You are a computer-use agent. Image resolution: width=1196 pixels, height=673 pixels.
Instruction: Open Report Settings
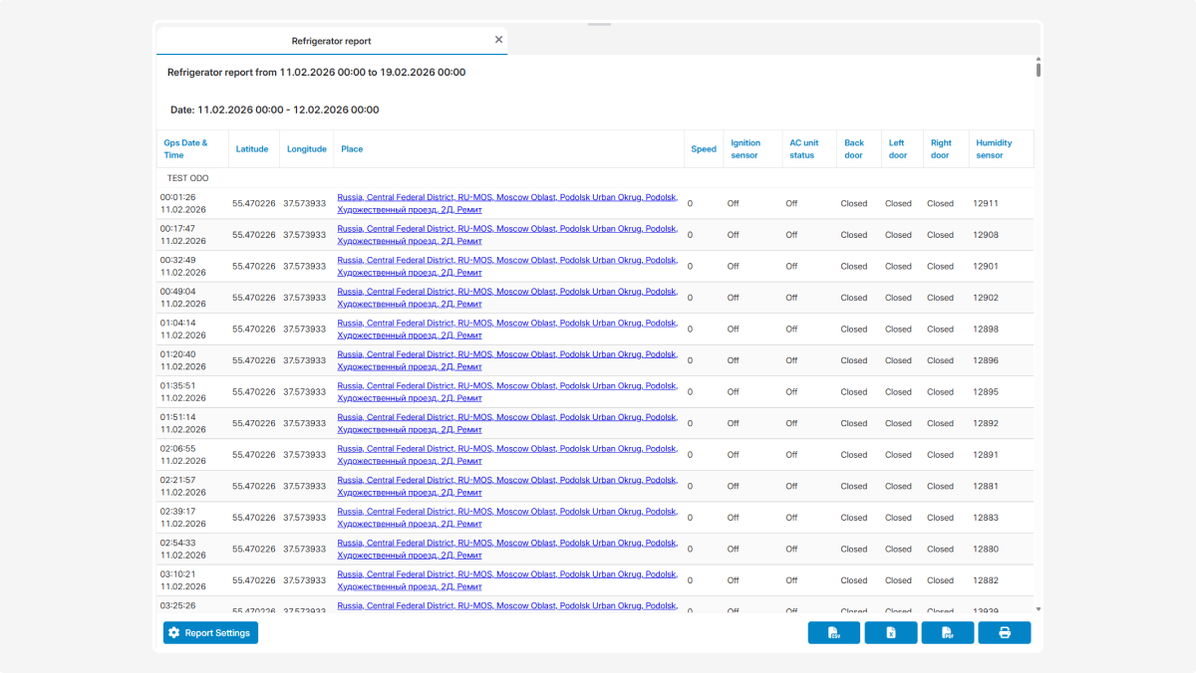pos(210,633)
